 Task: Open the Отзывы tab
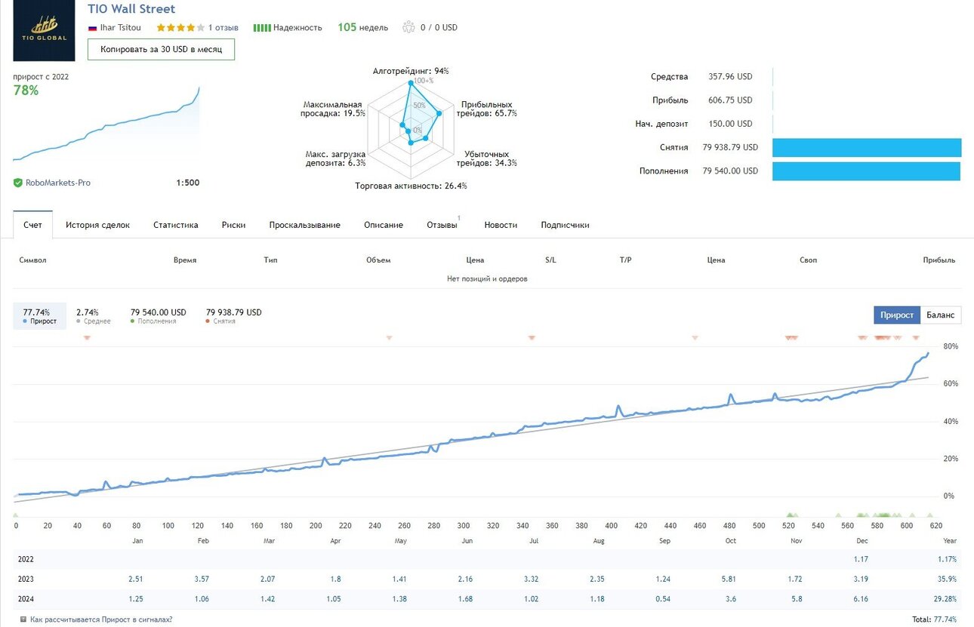pyautogui.click(x=442, y=225)
